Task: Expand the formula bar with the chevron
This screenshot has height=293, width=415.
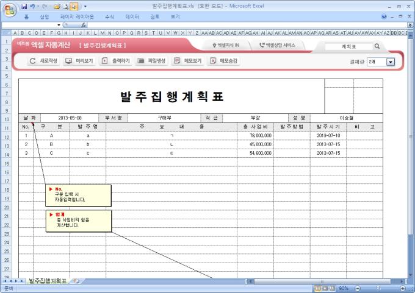Action: click(410, 25)
